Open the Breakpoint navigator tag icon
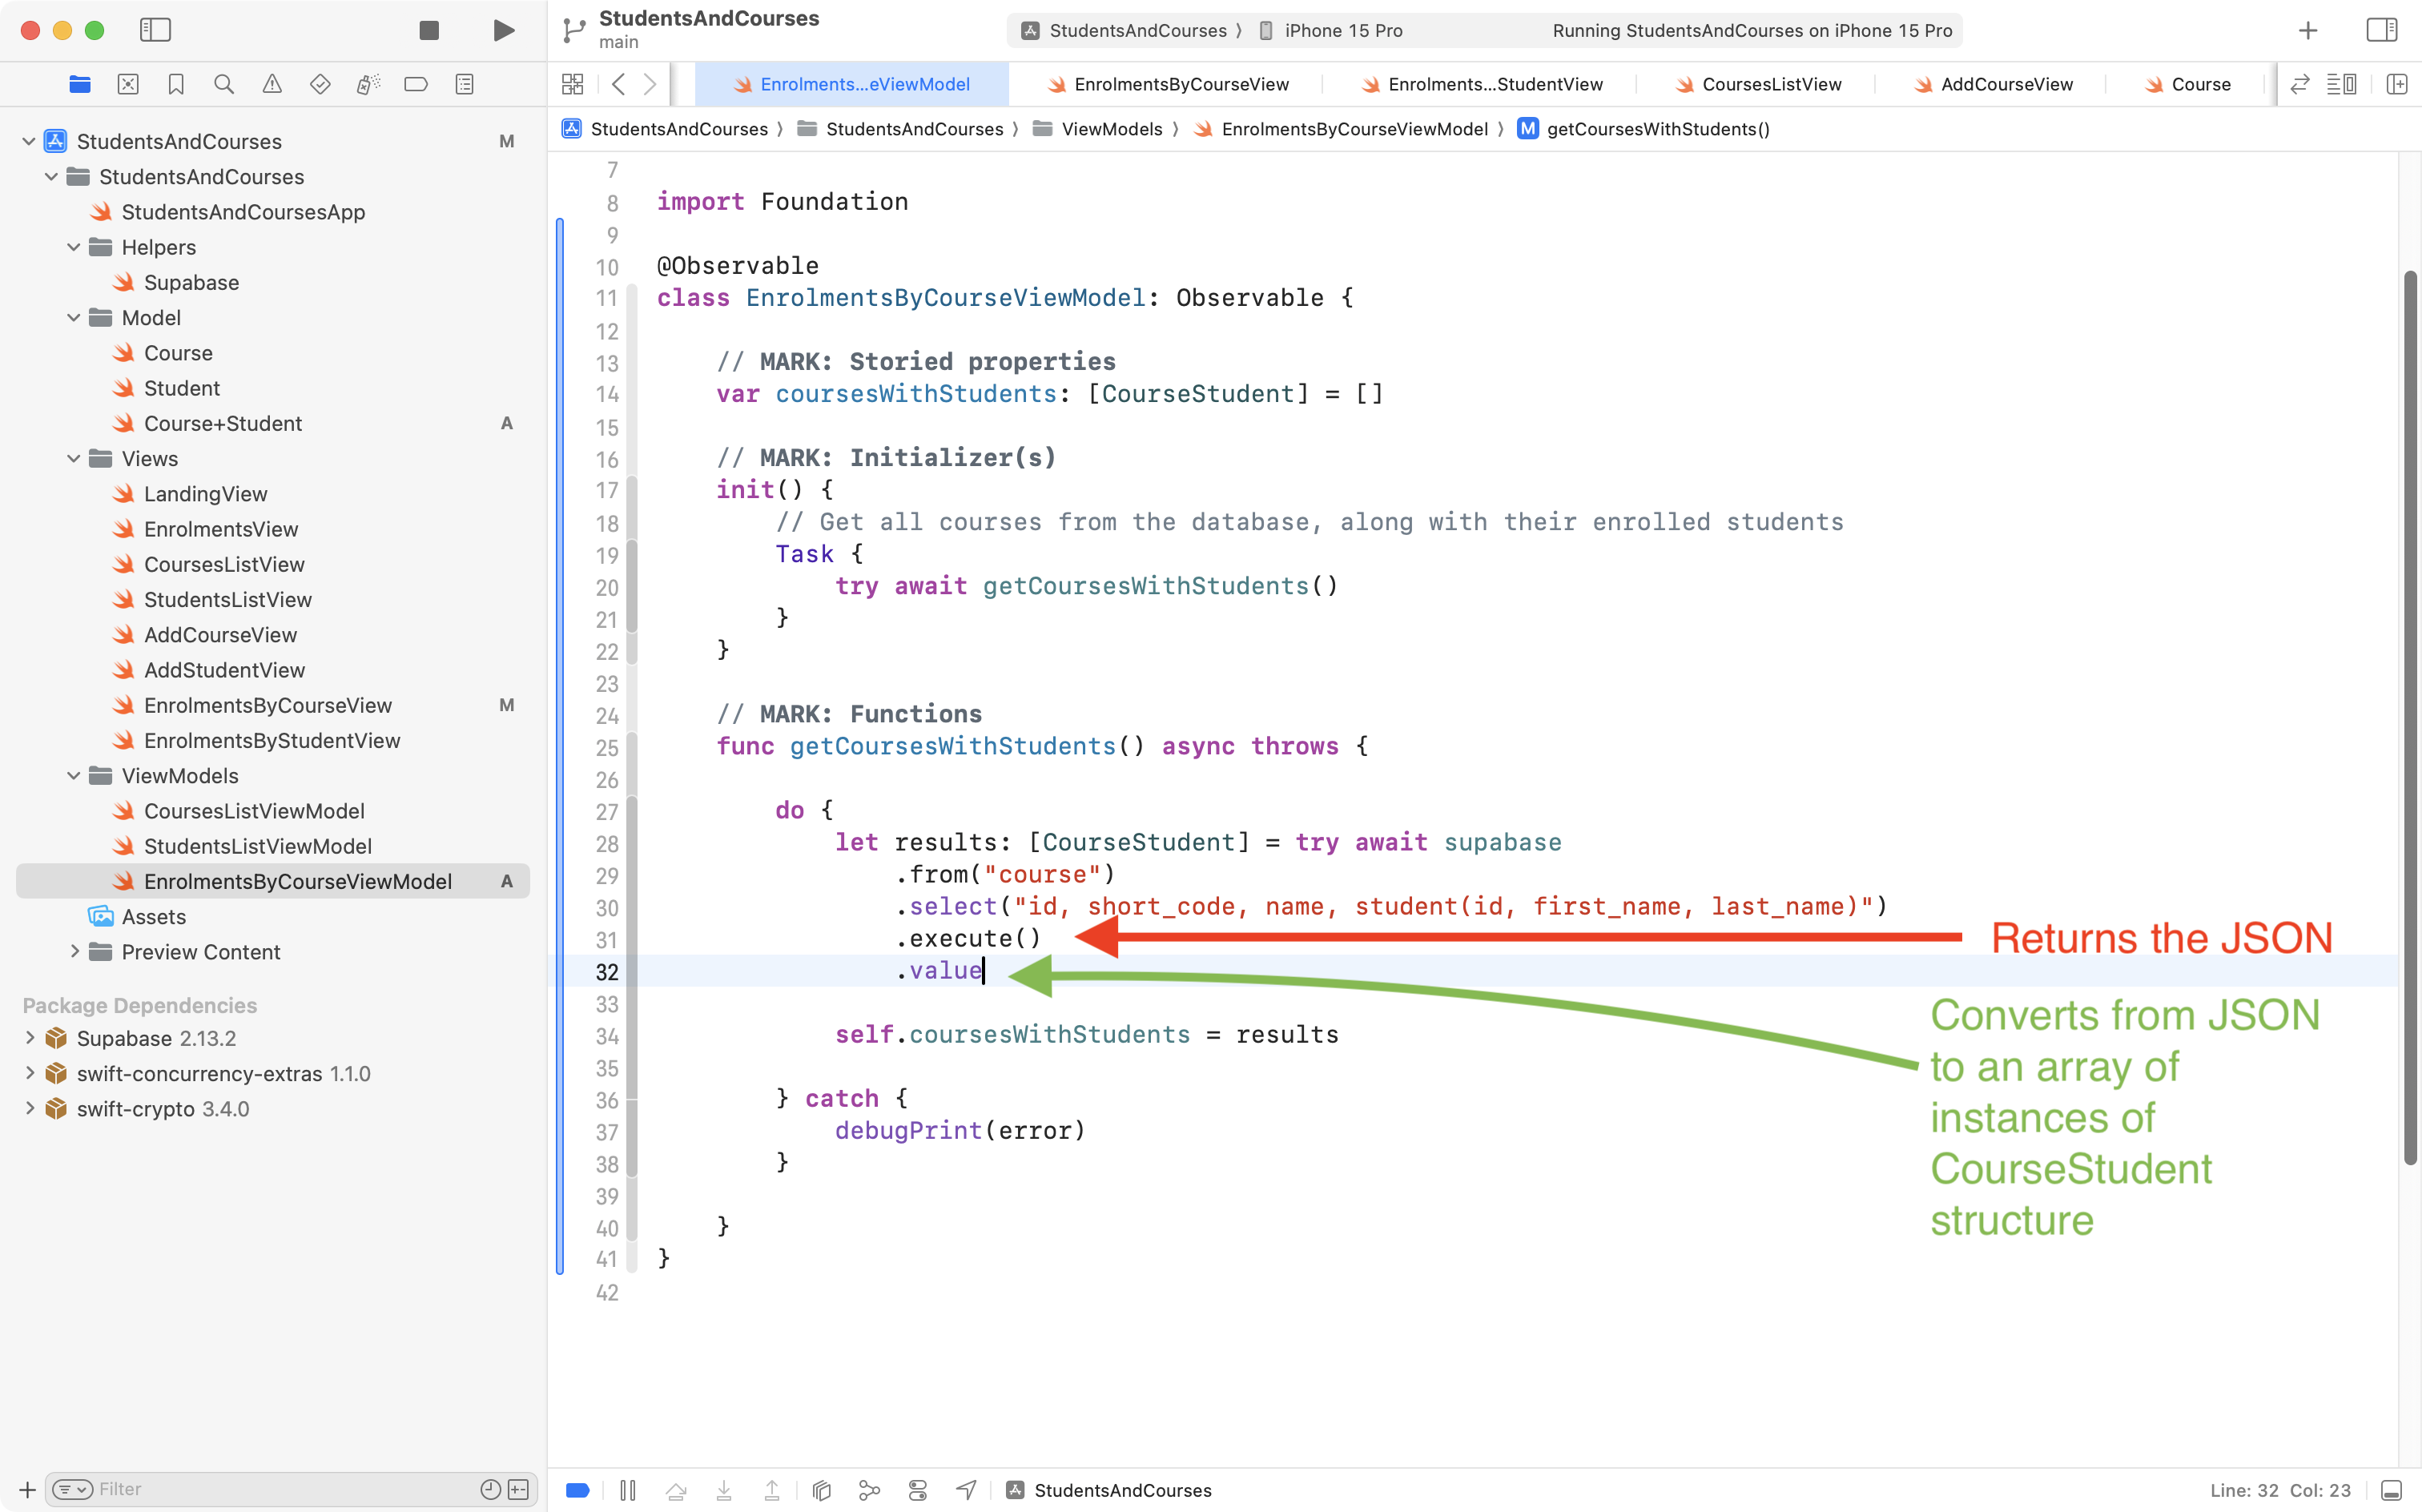 pos(416,84)
